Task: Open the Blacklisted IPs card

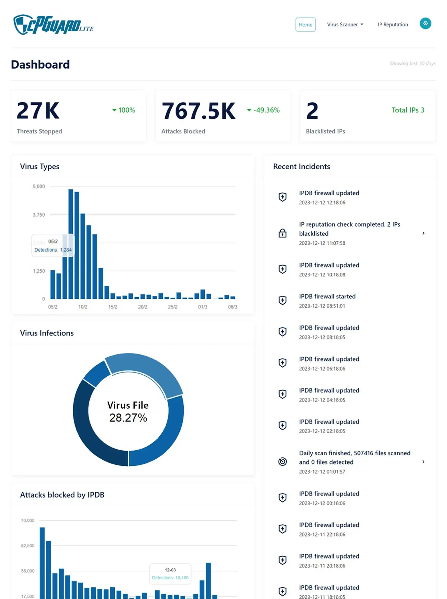Action: click(368, 116)
